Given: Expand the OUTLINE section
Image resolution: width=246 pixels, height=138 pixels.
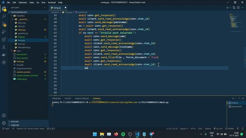Looking at the screenshot, I should [x=28, y=122].
